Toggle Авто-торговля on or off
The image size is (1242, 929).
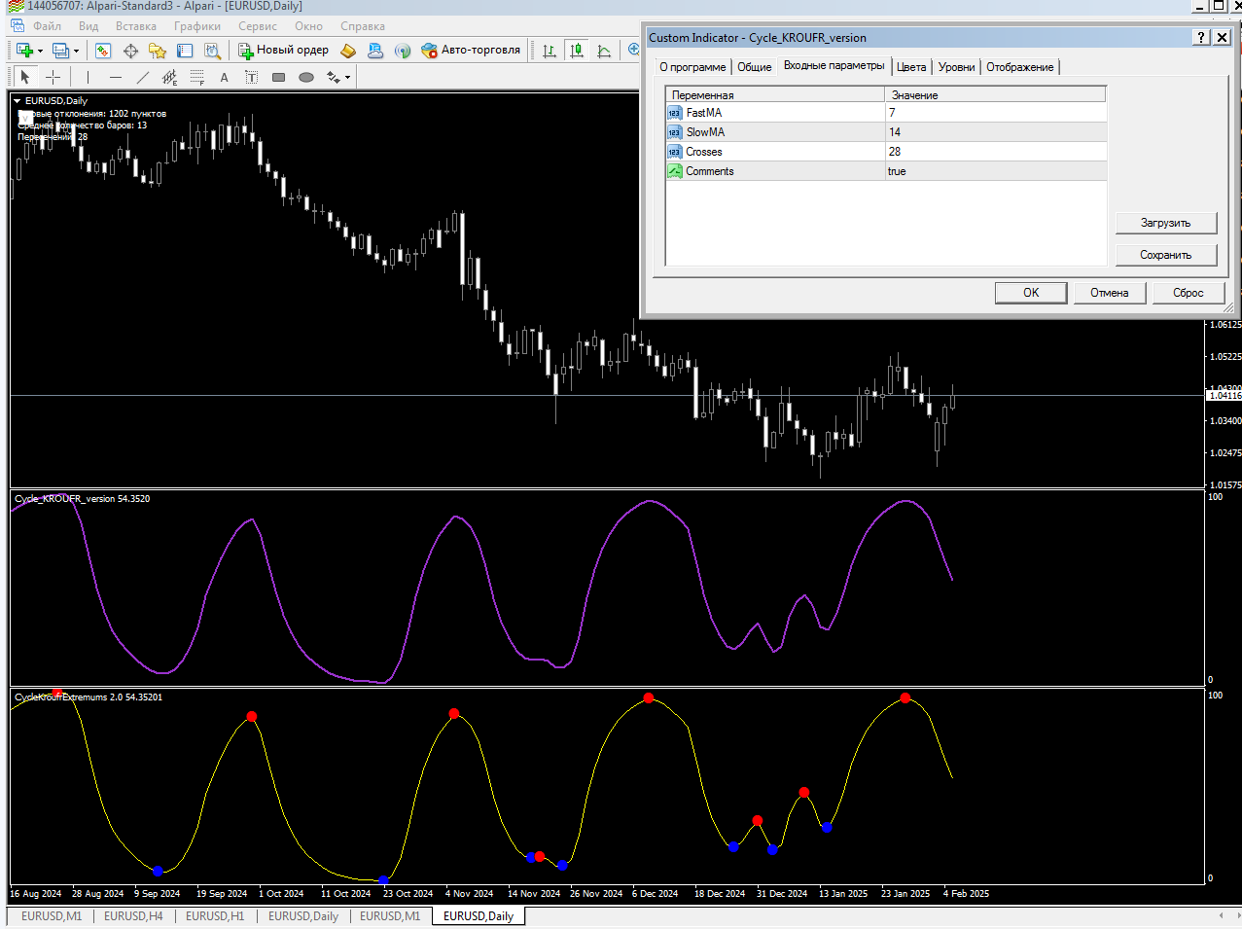472,51
